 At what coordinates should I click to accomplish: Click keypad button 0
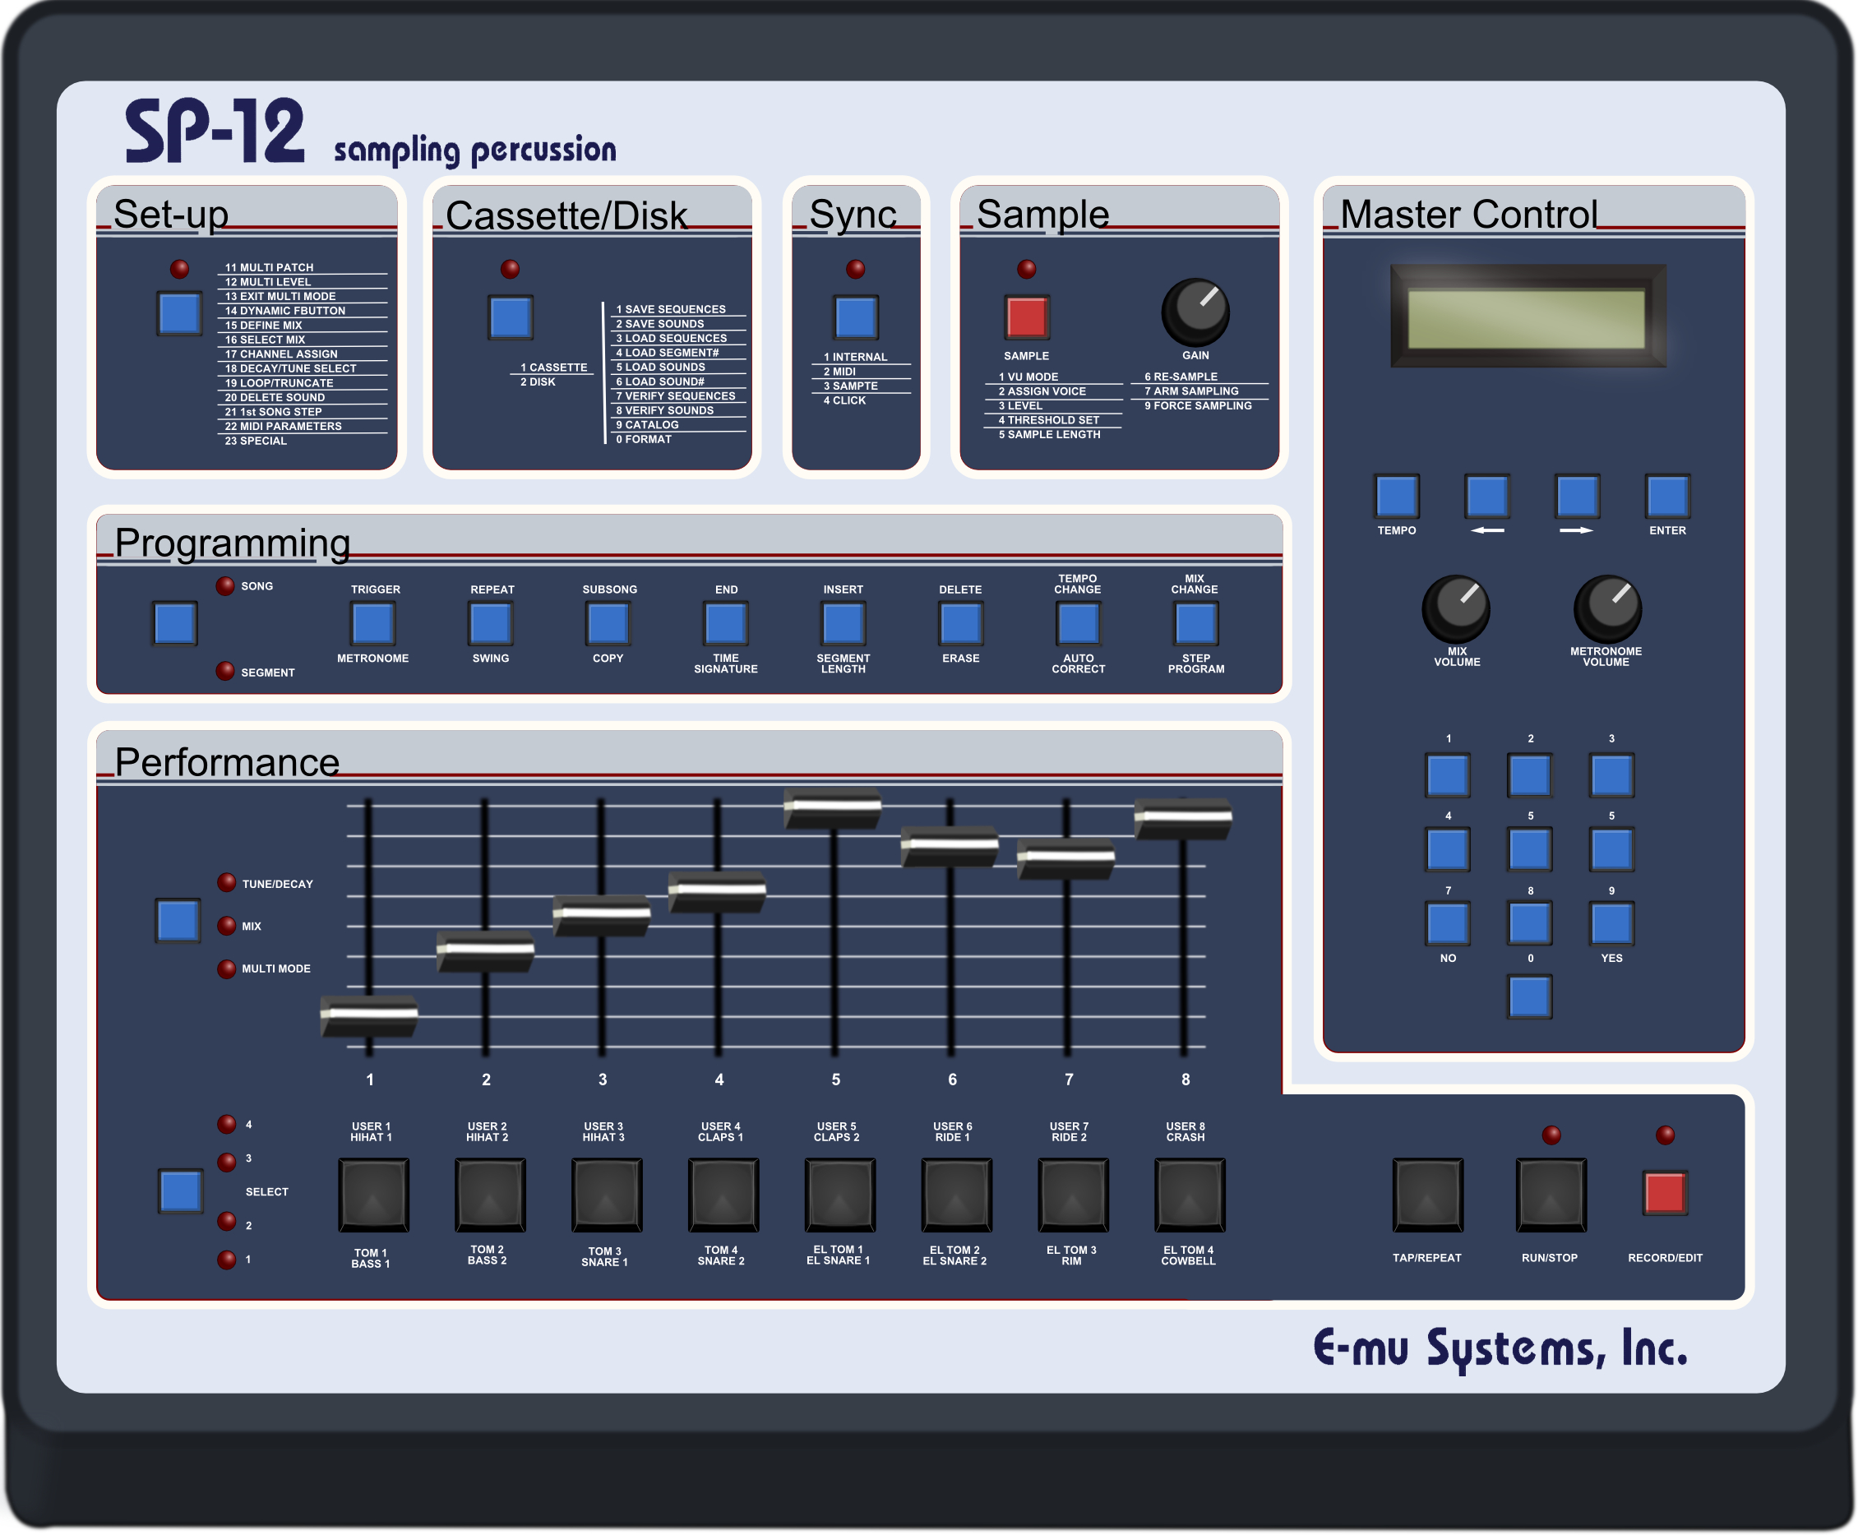pos(1529,996)
